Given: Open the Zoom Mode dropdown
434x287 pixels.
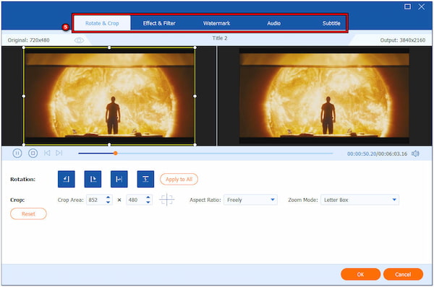Looking at the screenshot, I should [359, 200].
